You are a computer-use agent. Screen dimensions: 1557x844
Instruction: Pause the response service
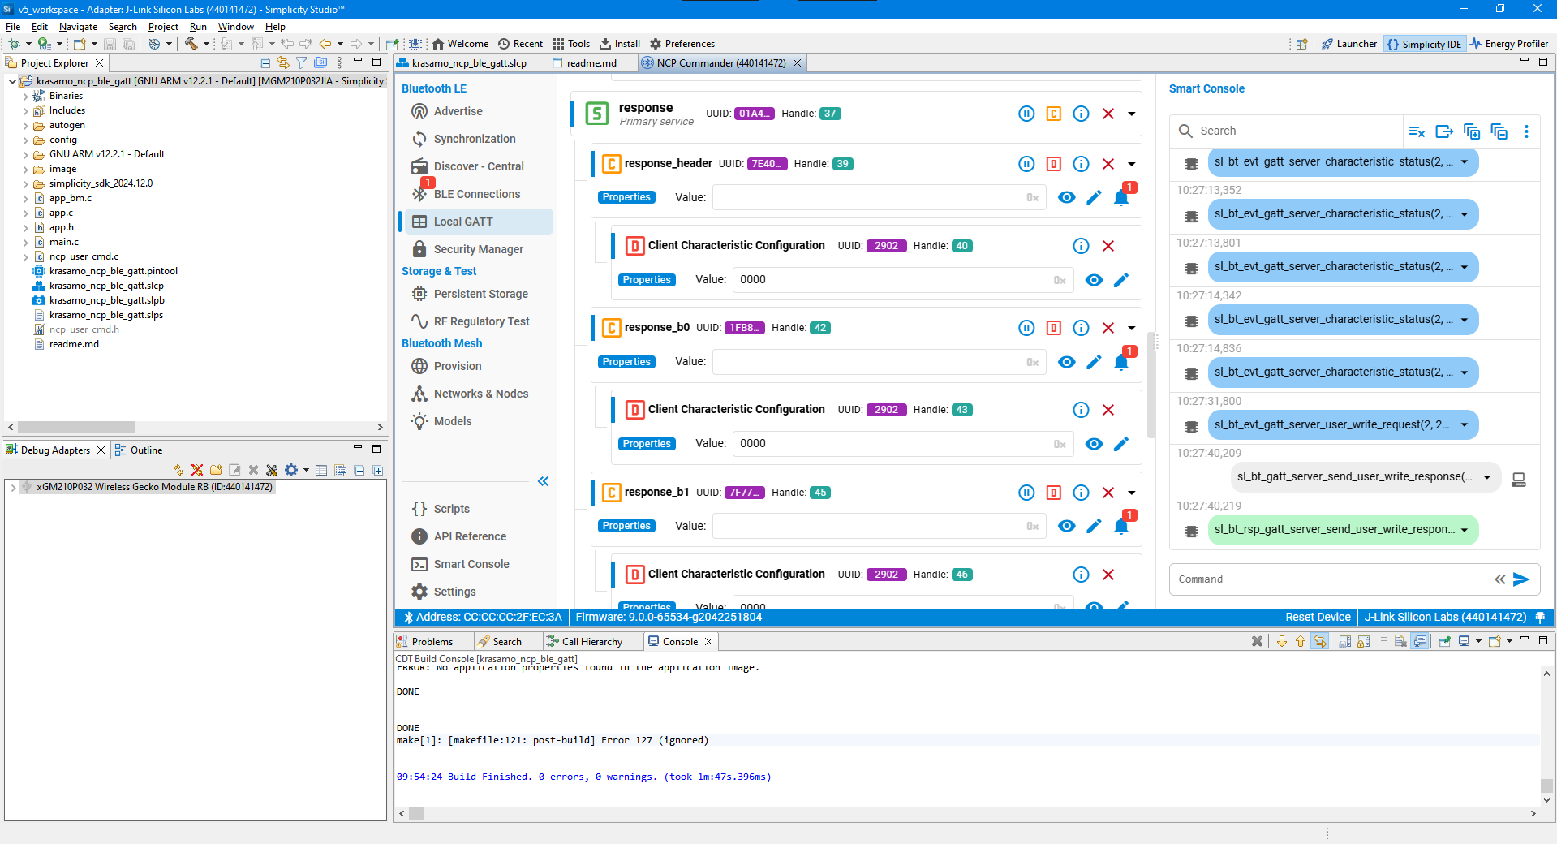1026,114
